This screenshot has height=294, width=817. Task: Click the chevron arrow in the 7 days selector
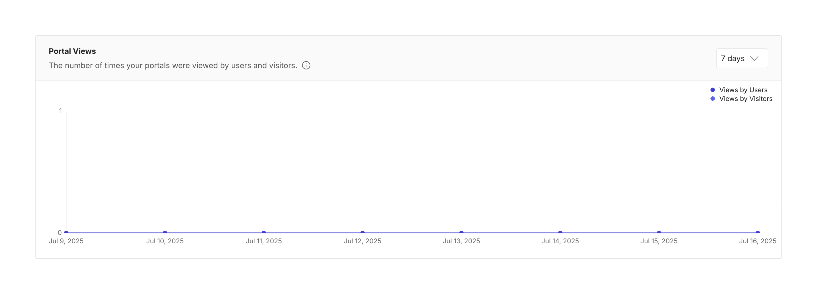tap(754, 59)
